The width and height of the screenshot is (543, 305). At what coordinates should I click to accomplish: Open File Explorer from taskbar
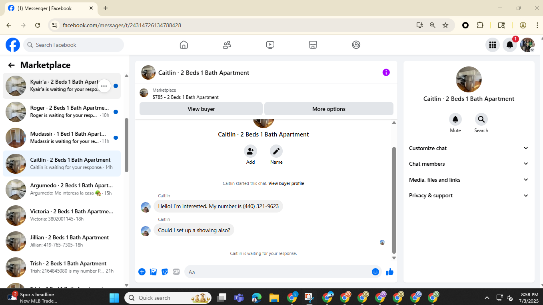tap(274, 298)
